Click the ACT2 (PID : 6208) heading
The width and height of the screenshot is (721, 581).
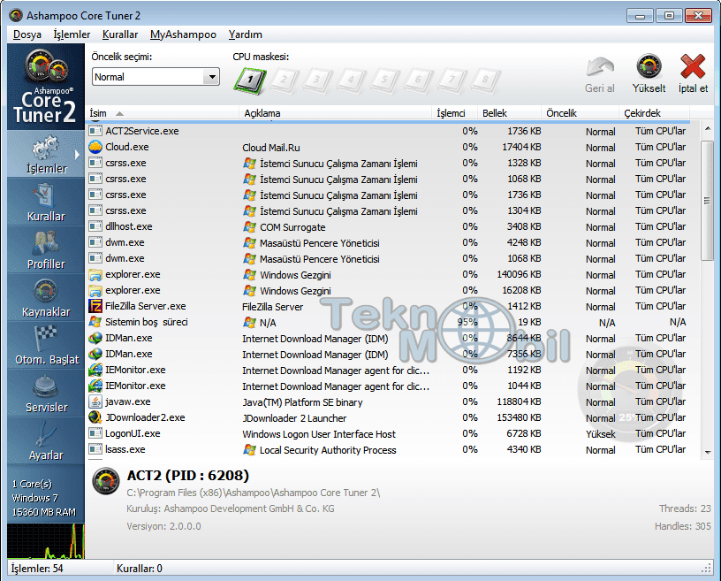[188, 476]
